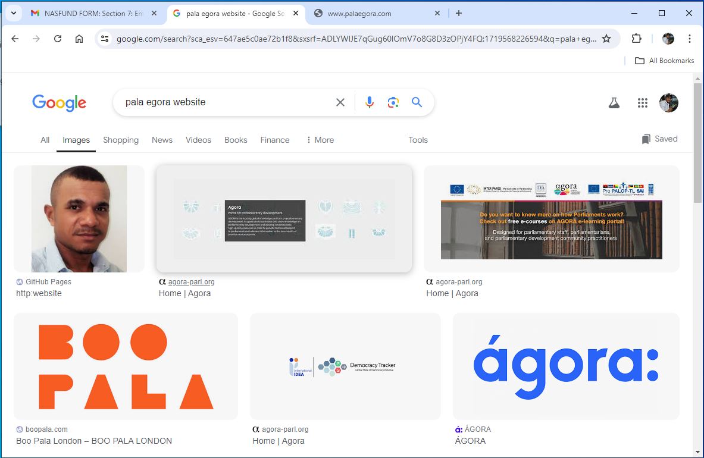Viewport: 704px width, 458px height.
Task: Open Home | Agora title under e-courses banner
Action: point(452,293)
